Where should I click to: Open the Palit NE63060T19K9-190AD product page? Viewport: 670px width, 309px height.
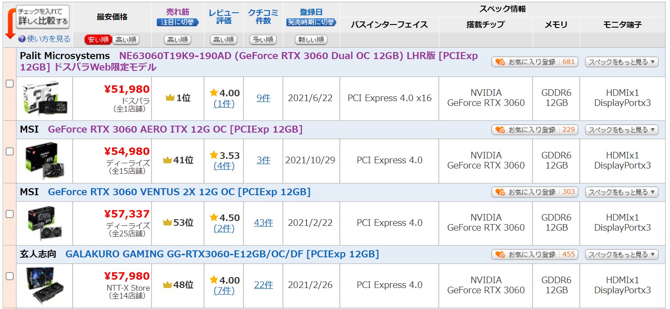[x=249, y=62]
